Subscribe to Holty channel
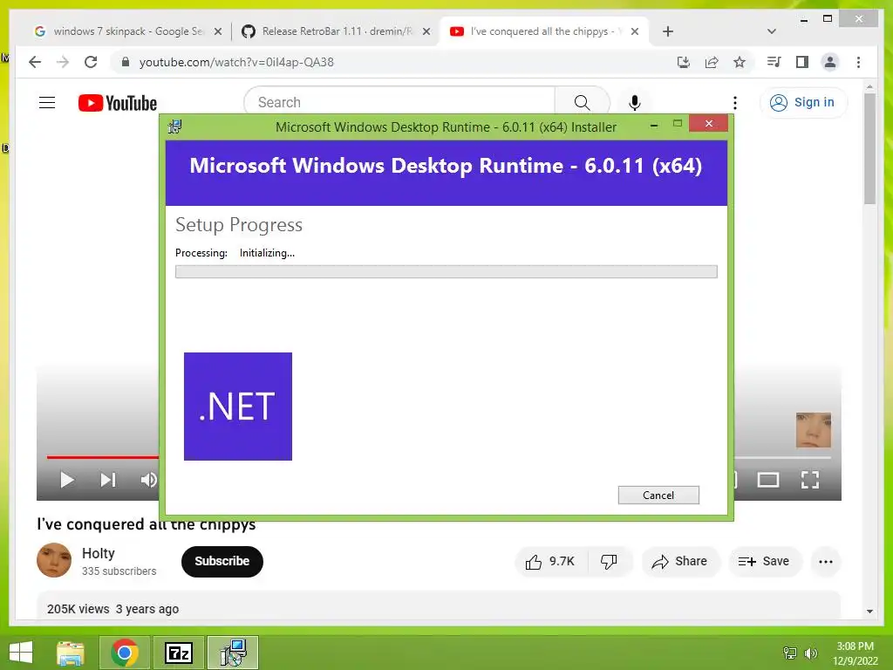Viewport: 893px width, 670px height. pyautogui.click(x=222, y=561)
